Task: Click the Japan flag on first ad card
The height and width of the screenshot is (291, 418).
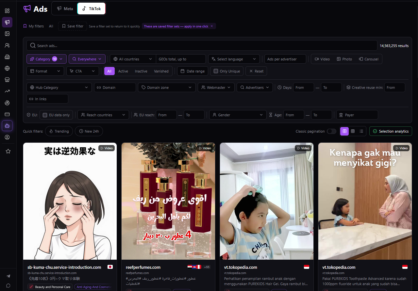Action: [x=110, y=267]
